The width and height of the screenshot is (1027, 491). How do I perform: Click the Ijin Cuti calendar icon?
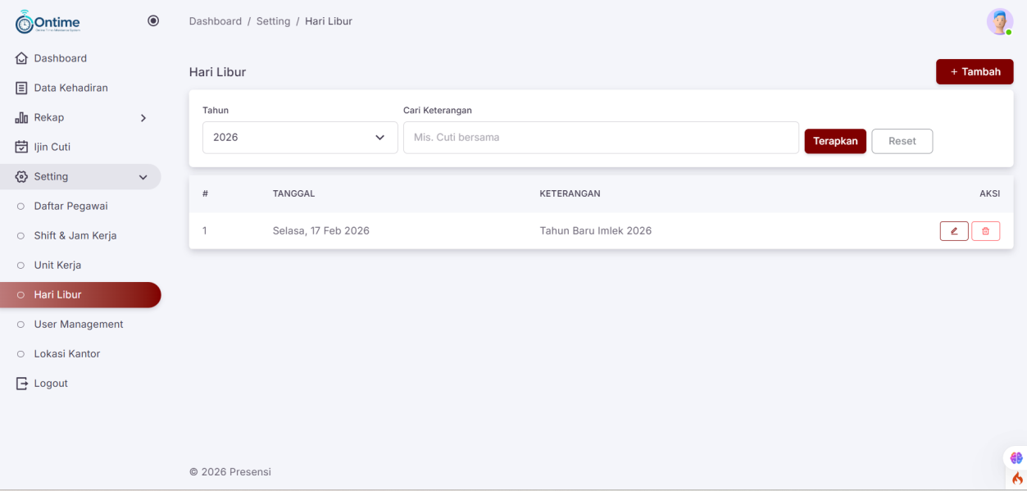coord(22,148)
